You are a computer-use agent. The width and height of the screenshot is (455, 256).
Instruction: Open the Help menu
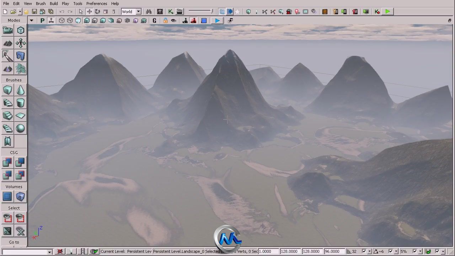(x=115, y=4)
